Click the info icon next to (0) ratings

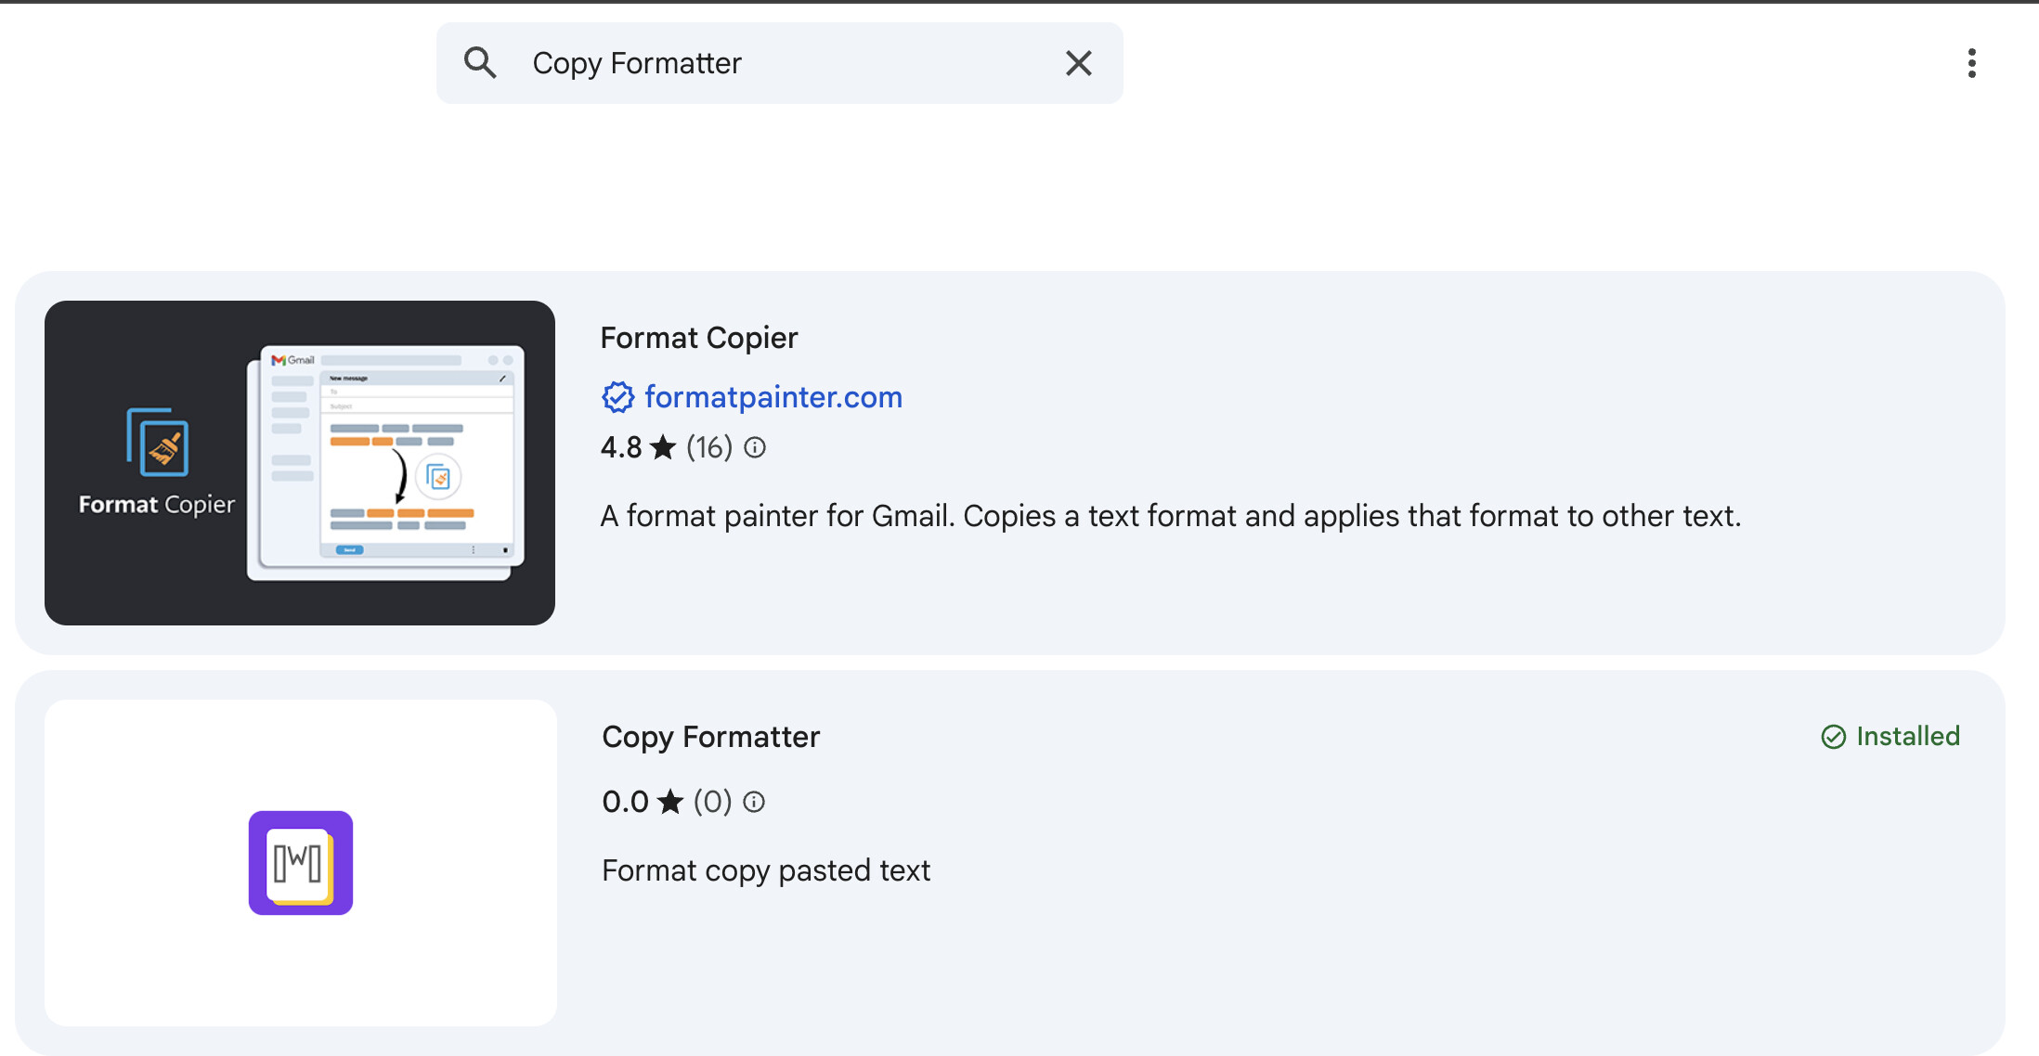point(754,802)
